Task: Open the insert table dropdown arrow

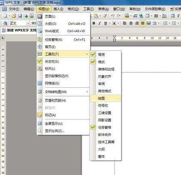Action: tap(152, 16)
